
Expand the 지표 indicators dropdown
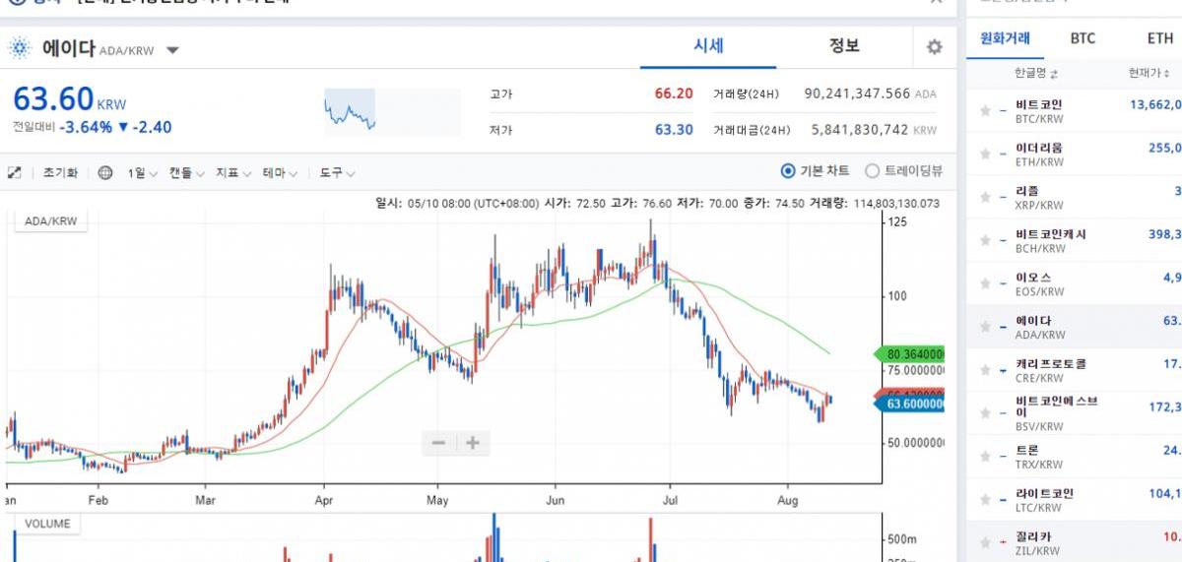click(x=233, y=172)
